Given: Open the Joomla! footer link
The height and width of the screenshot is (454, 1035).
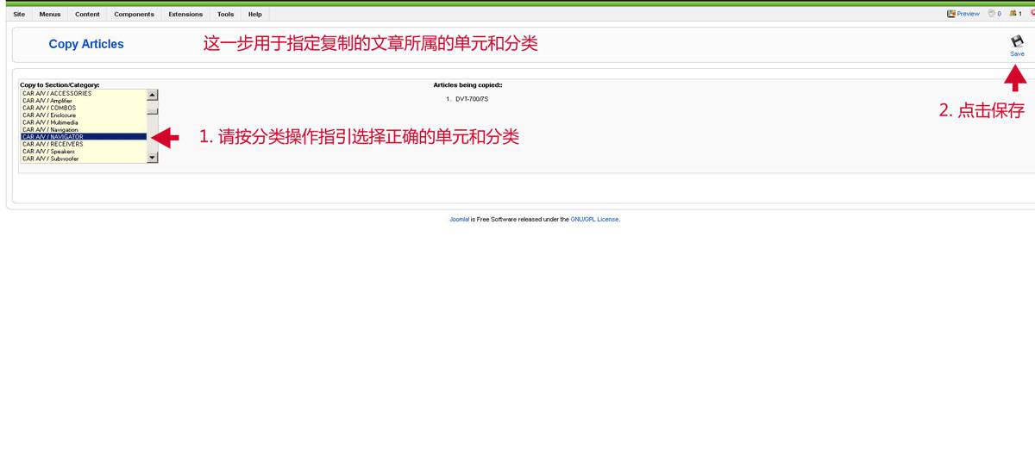Looking at the screenshot, I should click(x=459, y=220).
